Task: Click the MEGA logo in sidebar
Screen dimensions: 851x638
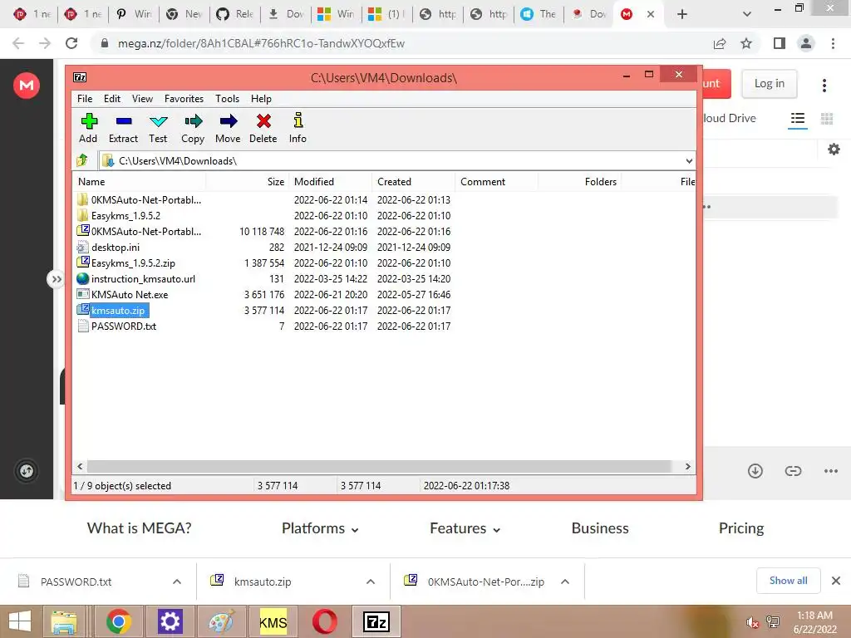Action: pos(27,86)
